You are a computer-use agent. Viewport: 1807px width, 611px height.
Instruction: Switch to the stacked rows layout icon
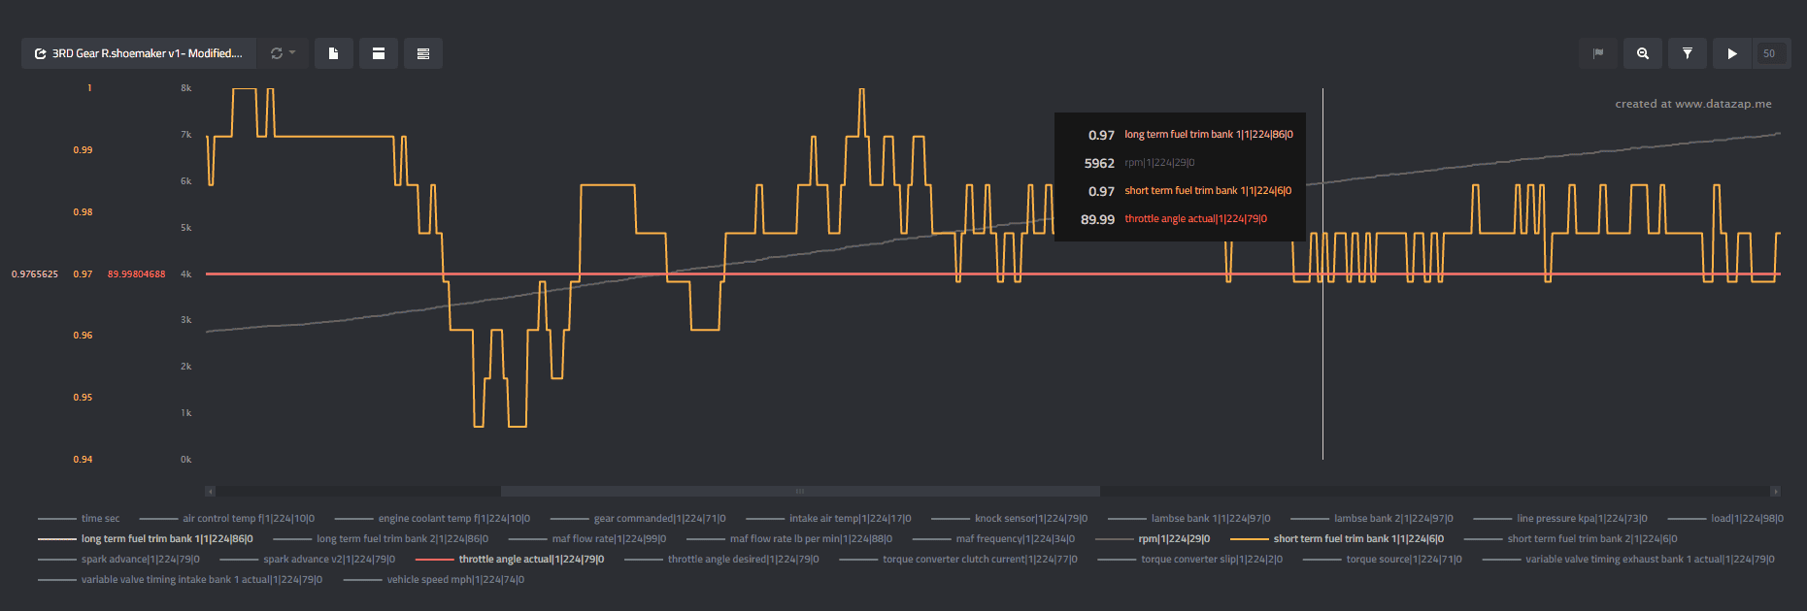click(423, 53)
